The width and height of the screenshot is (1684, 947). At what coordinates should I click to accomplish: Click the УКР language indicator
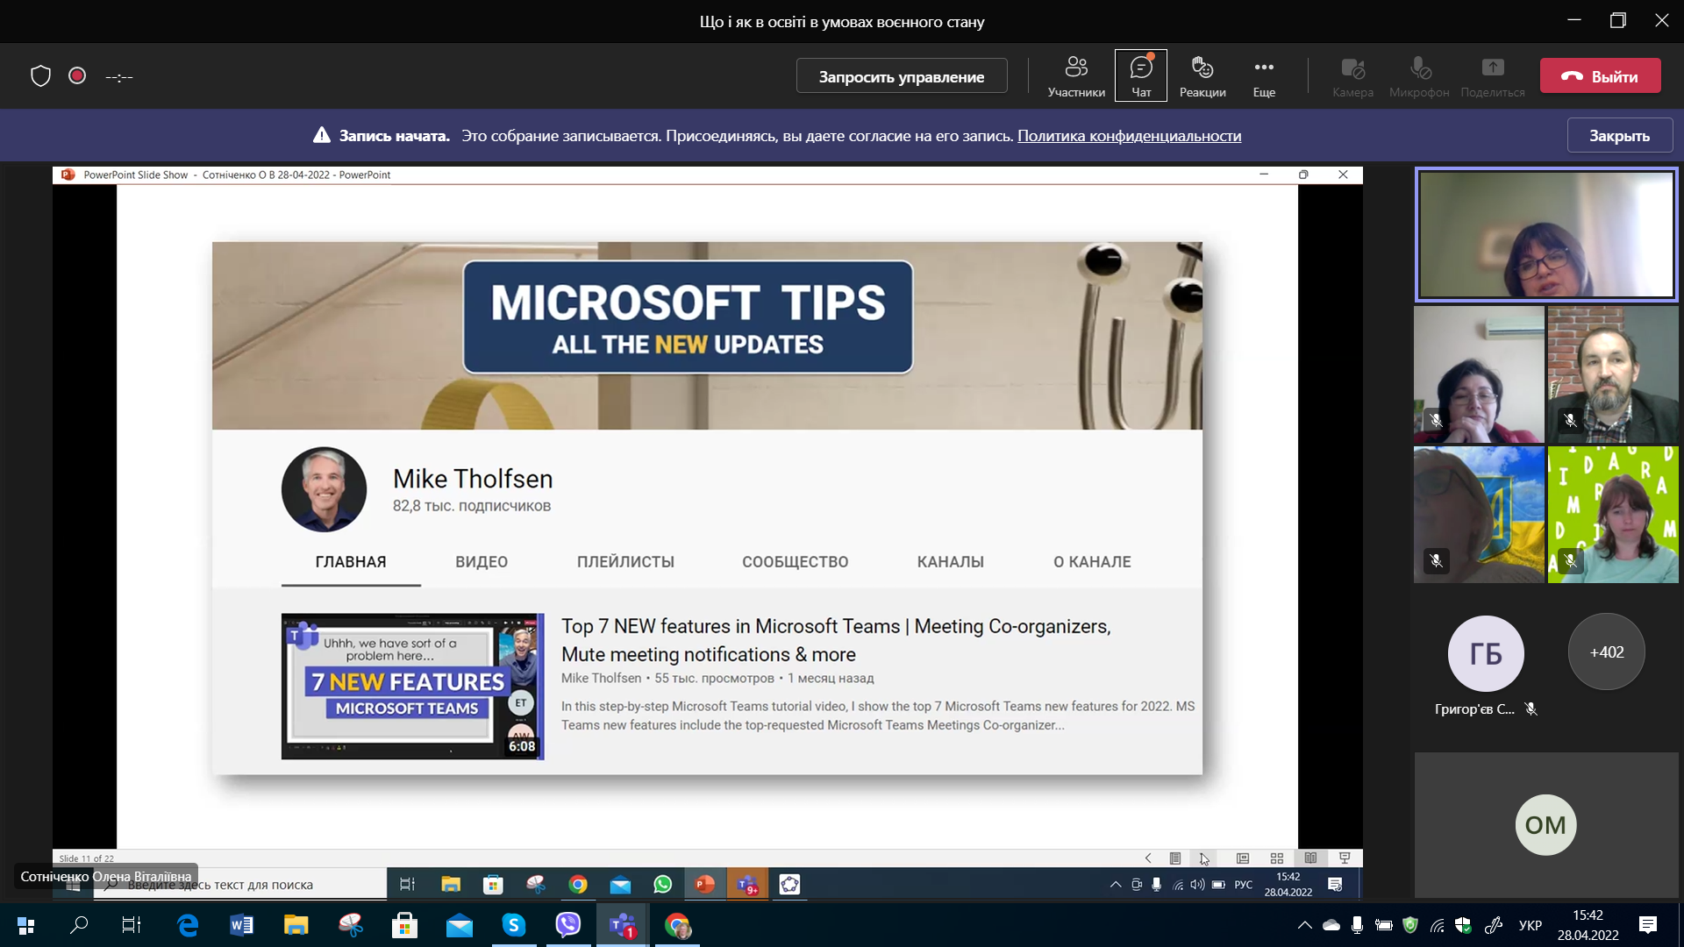[1531, 925]
